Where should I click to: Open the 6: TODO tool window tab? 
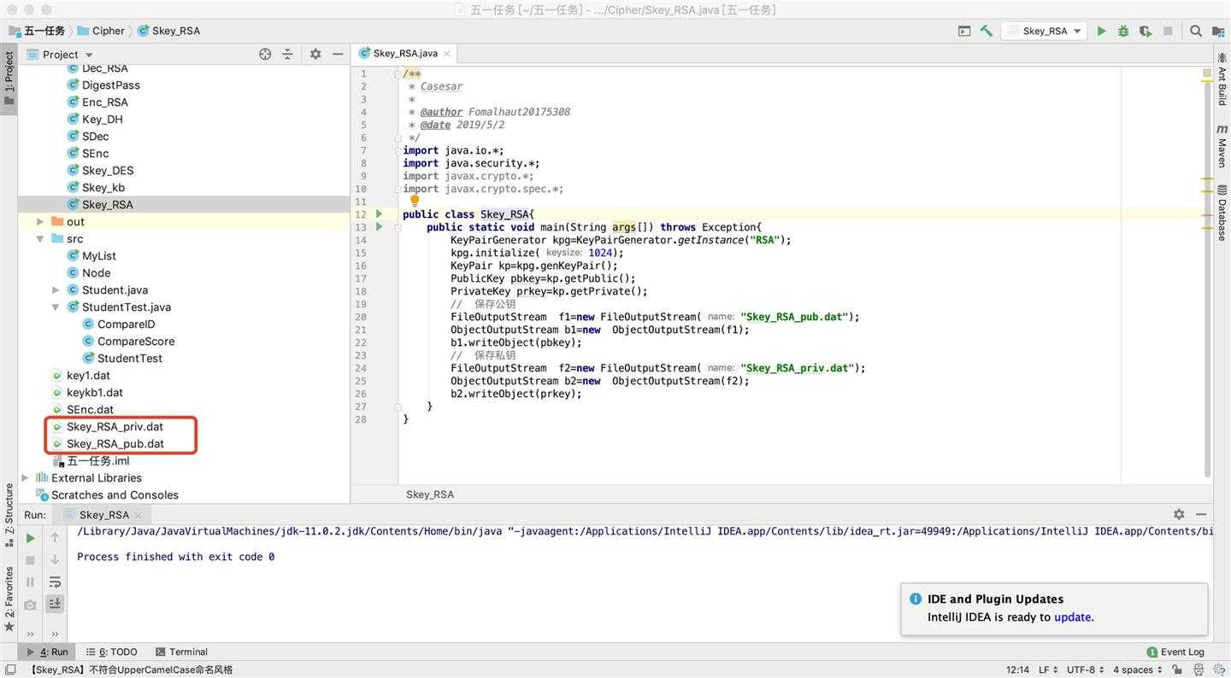coord(111,652)
